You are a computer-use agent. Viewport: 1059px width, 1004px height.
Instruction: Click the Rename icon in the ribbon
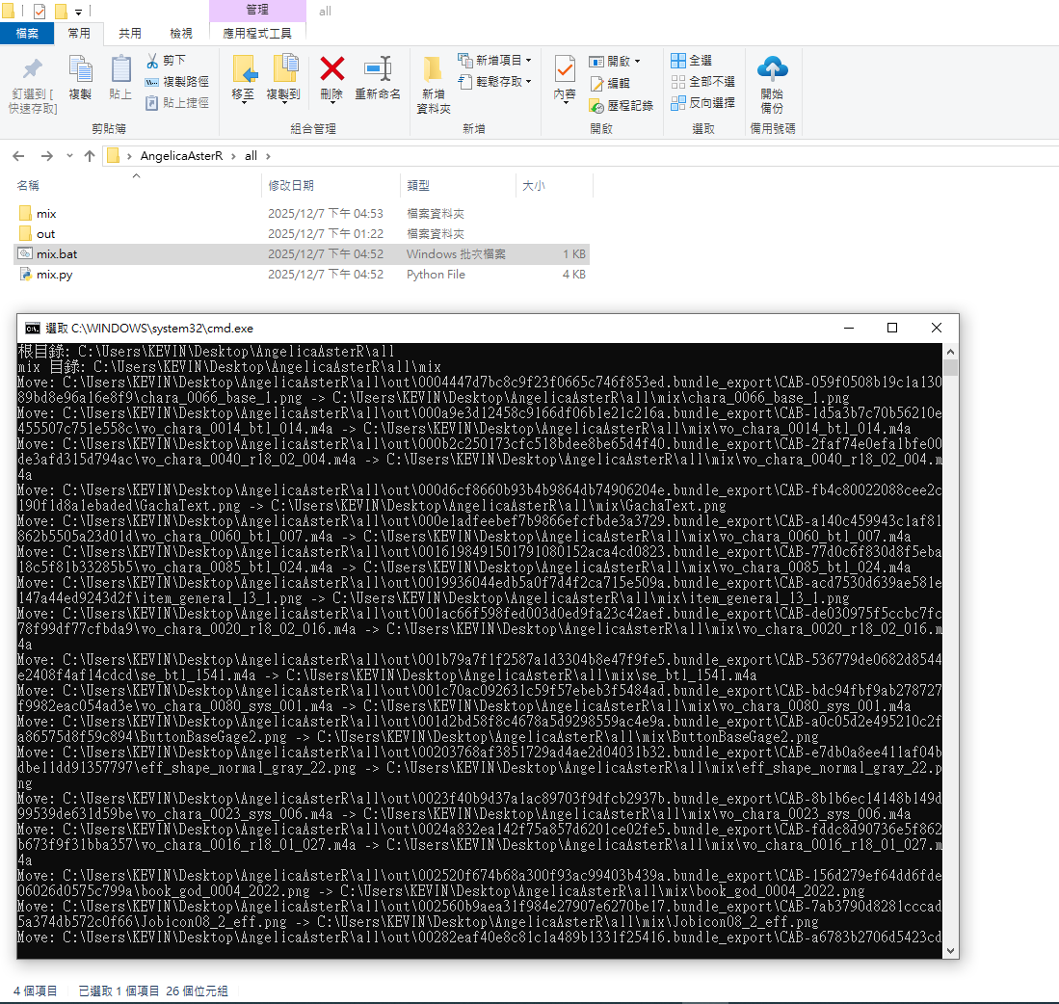[377, 69]
